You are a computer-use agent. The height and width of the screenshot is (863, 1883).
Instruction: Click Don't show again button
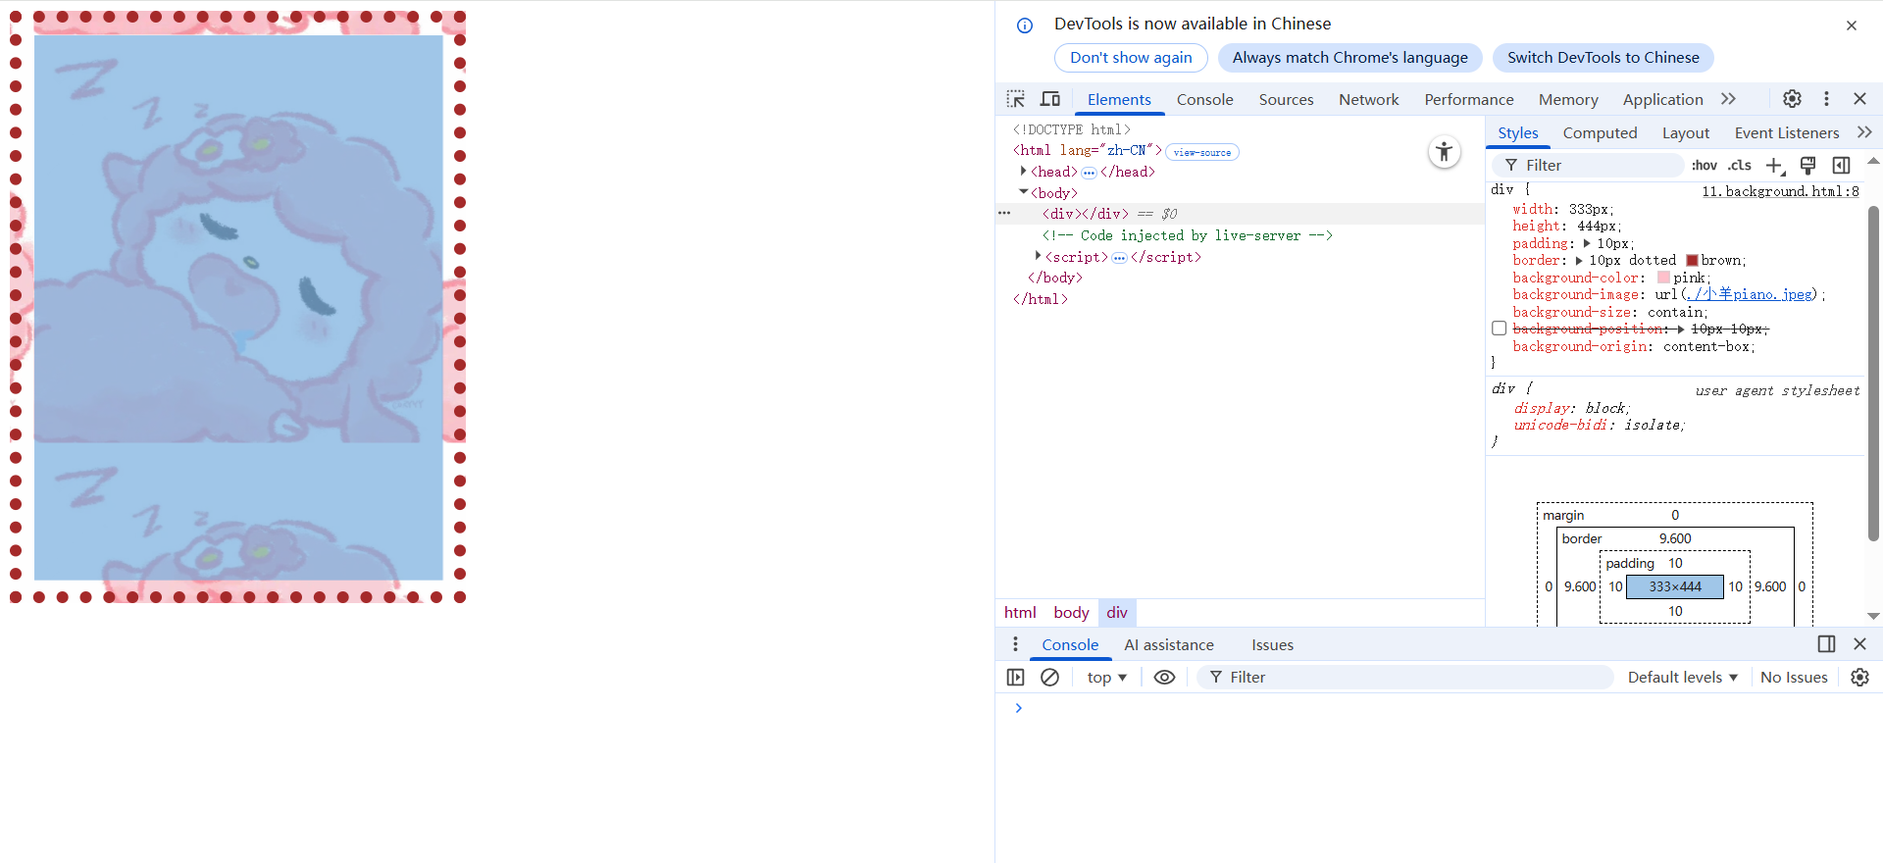click(1131, 58)
